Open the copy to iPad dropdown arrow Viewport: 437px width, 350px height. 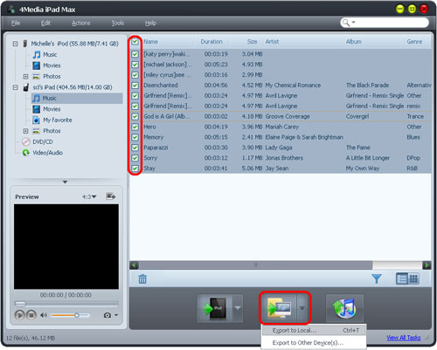point(238,308)
